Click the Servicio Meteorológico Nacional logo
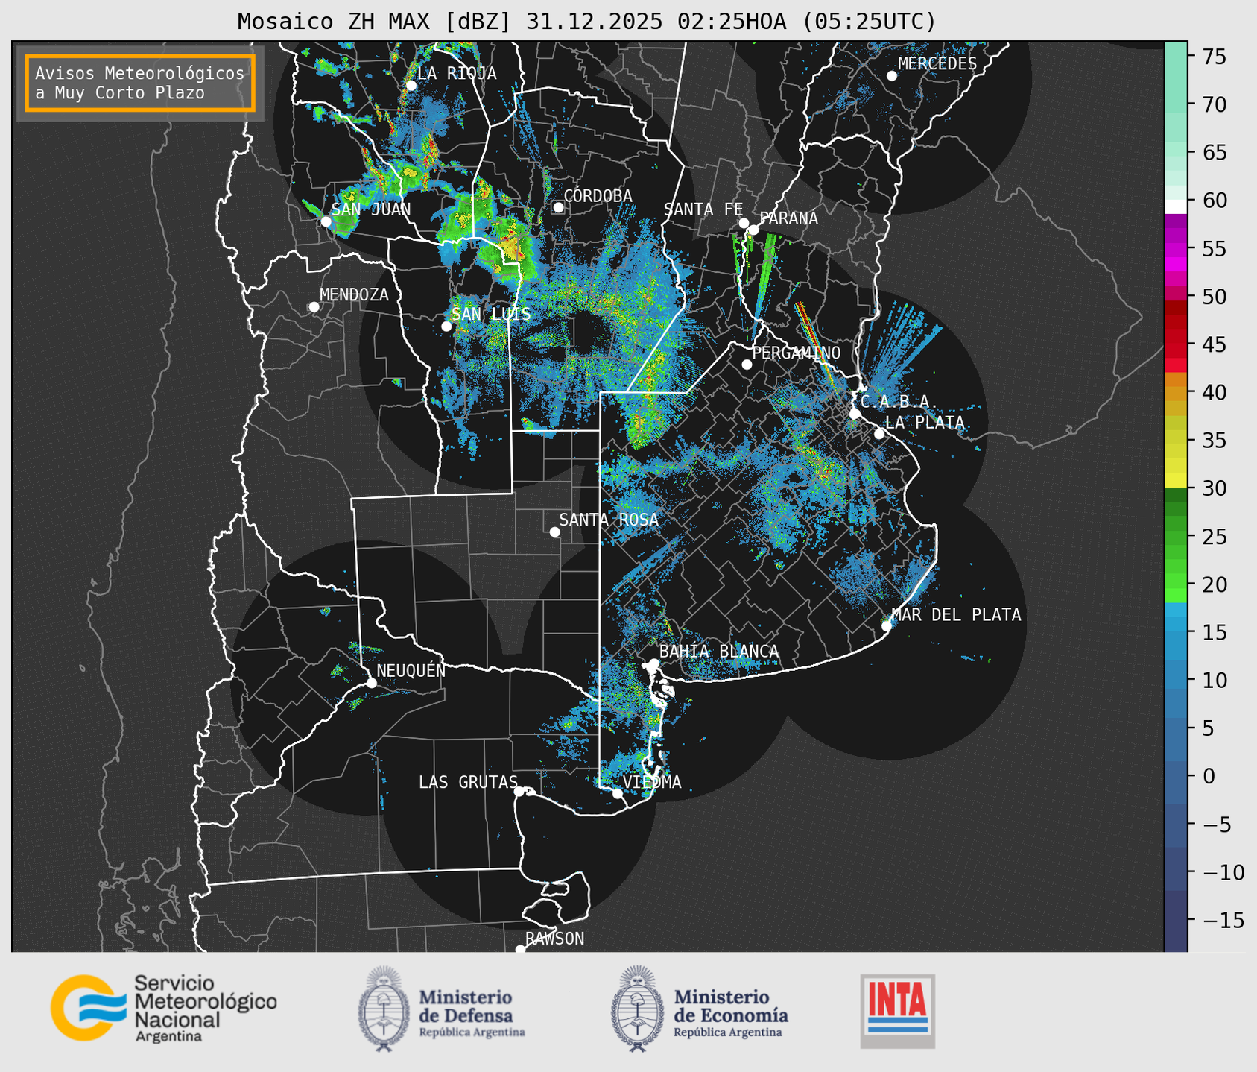1257x1072 pixels. [x=163, y=1008]
